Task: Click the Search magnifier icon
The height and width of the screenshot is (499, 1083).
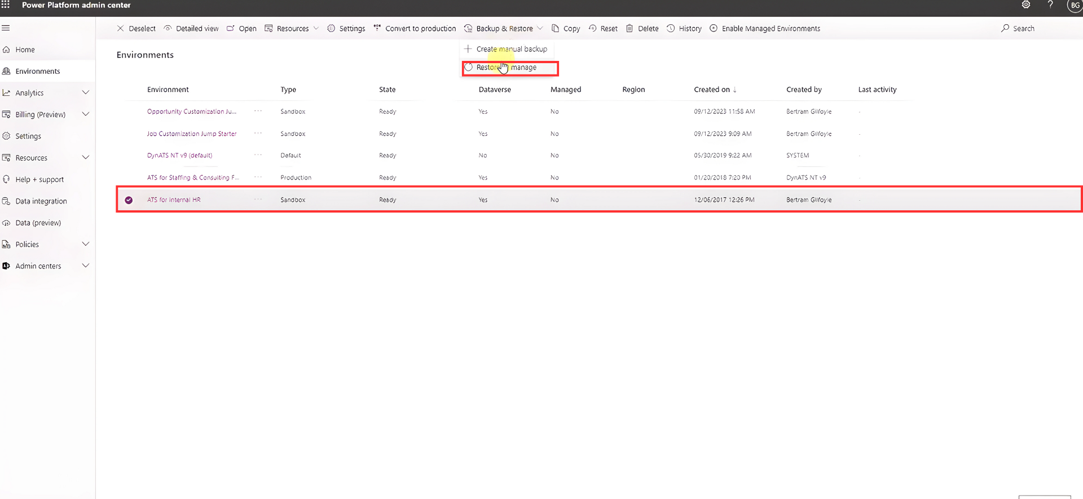Action: (1005, 28)
